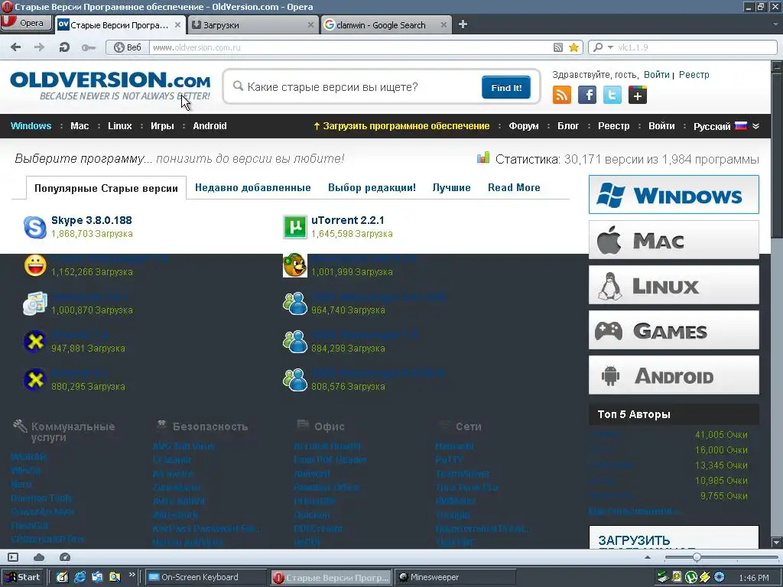Screen dimensions: 783x587
Task: Click the Find It! button
Action: click(x=506, y=87)
